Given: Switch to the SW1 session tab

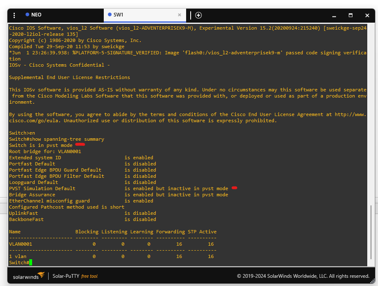Looking at the screenshot, I should (145, 15).
